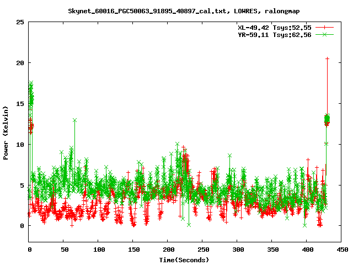Viewport: 353px width, 265px height.
Task: Click the y-axis tick label 25
Action: coord(20,22)
